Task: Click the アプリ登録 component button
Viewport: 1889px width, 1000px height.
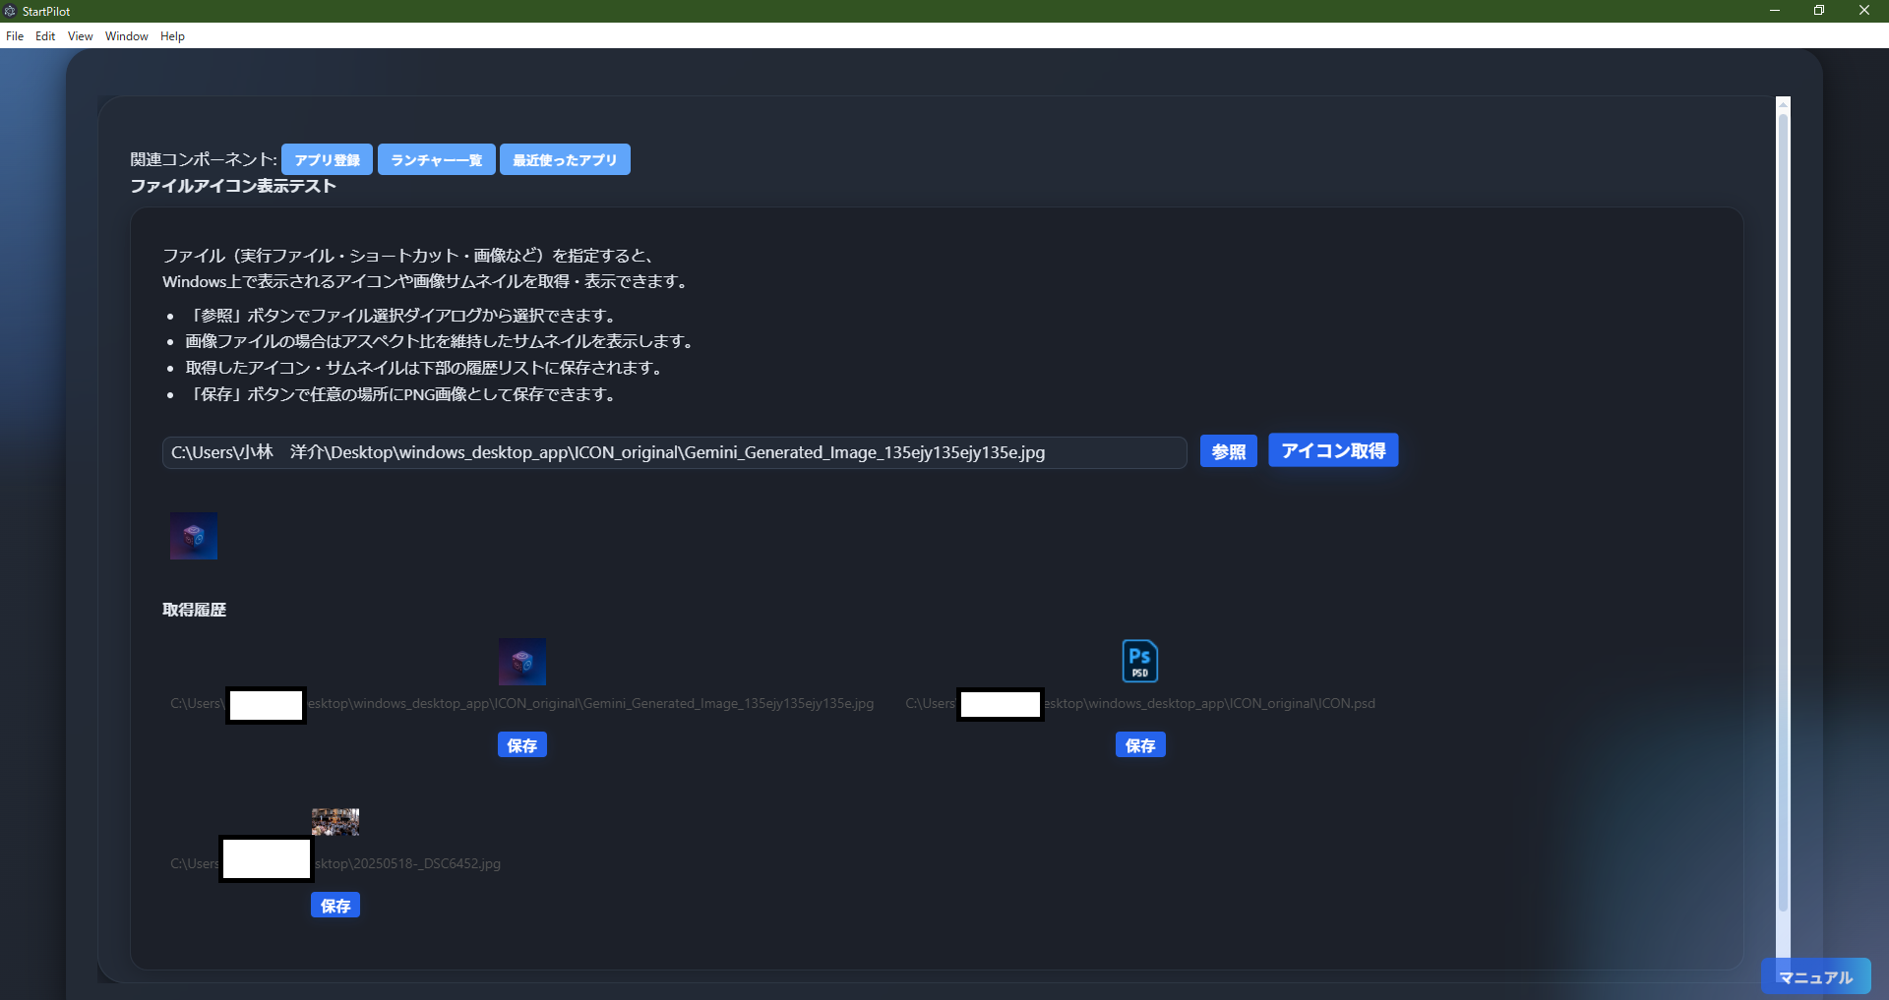Action: (326, 159)
